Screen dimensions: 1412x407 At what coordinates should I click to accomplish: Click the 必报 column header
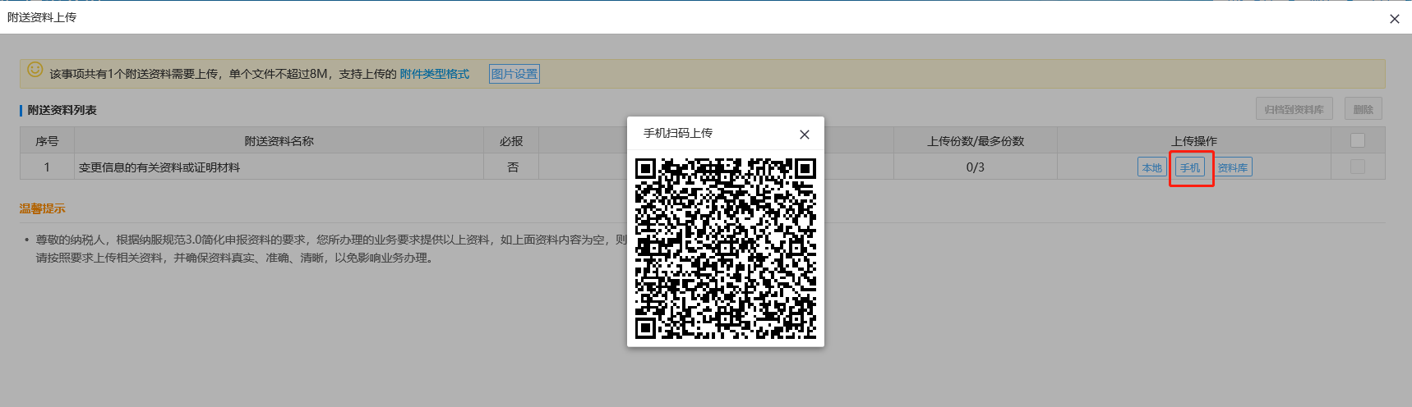click(x=511, y=141)
